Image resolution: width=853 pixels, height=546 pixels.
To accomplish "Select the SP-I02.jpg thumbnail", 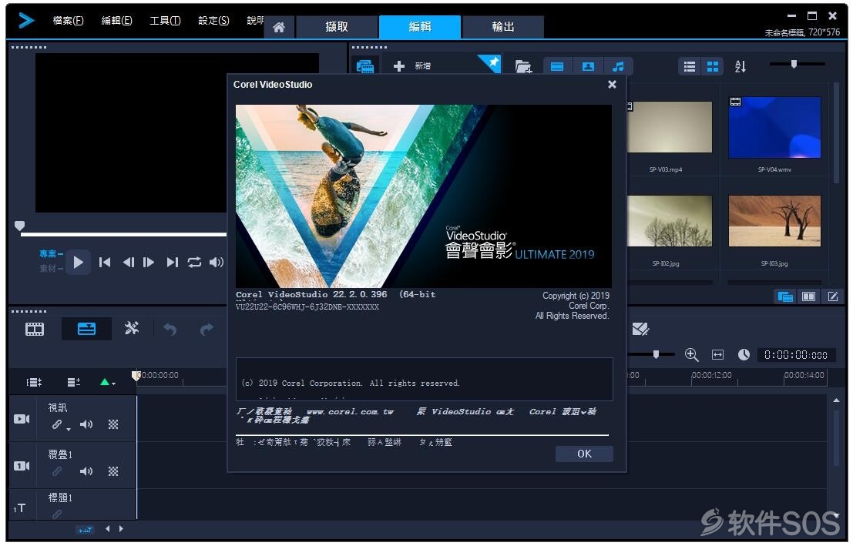I will [669, 221].
